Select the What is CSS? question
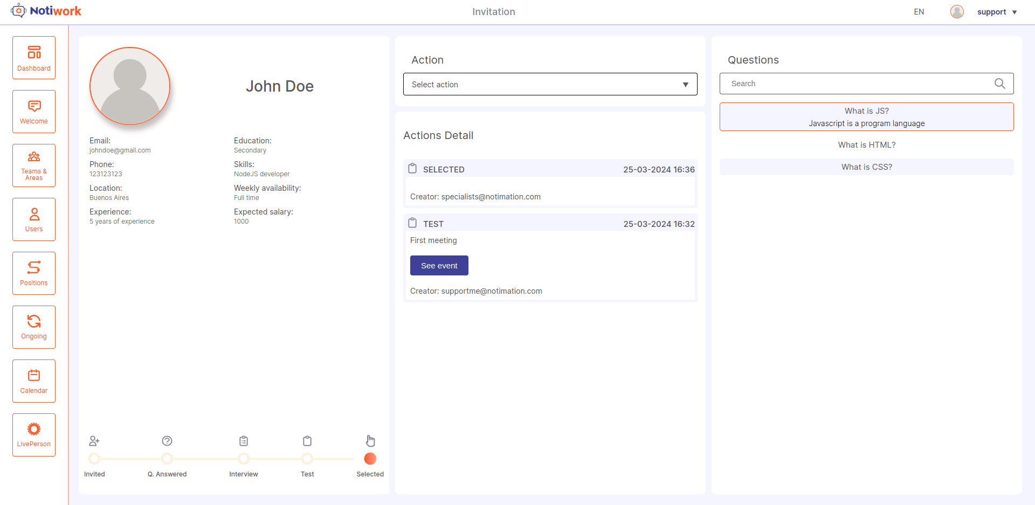The width and height of the screenshot is (1035, 505). 867,167
